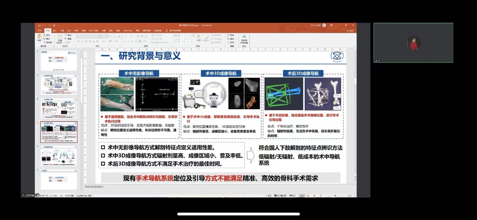Screen dimensions: 477x220
Task: Adjust the zoom slider in the status bar
Action: (x=335, y=196)
